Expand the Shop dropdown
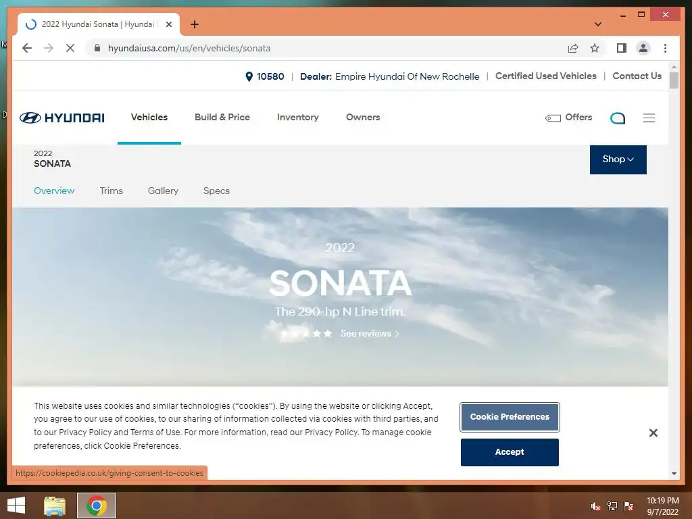This screenshot has width=692, height=519. tap(618, 159)
